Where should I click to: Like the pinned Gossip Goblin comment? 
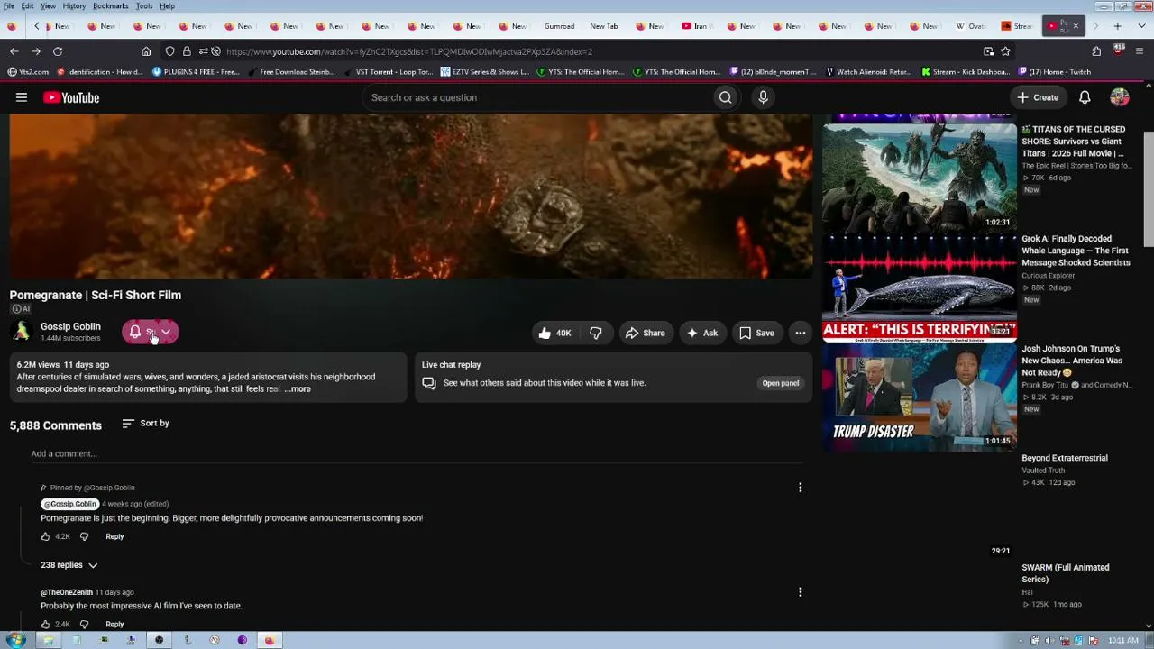click(45, 536)
